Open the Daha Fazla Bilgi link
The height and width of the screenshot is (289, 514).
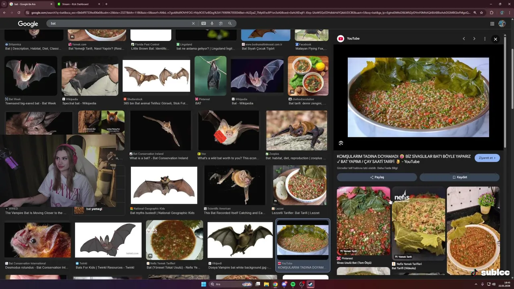pos(388,168)
